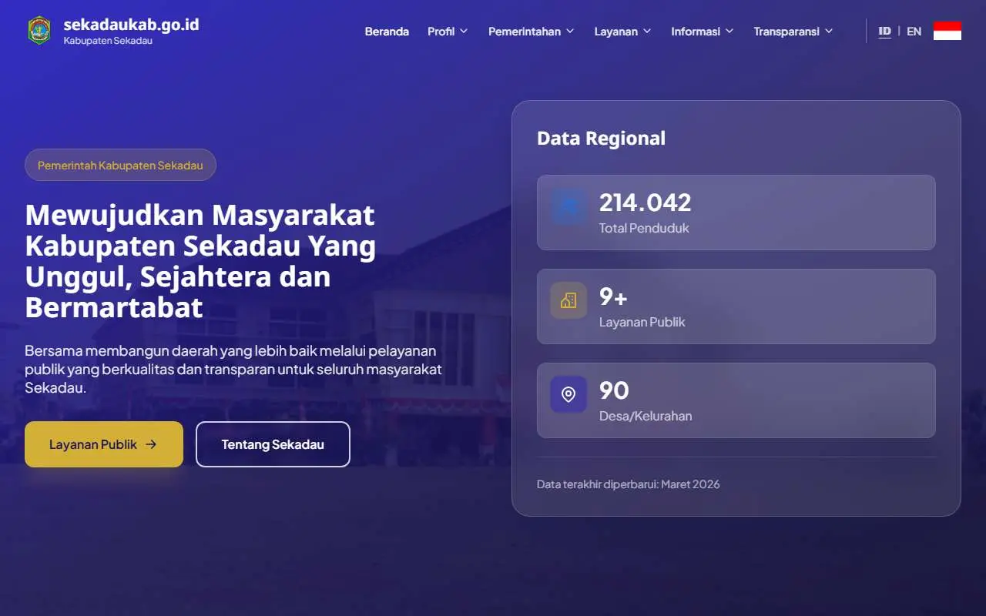This screenshot has width=986, height=616.
Task: Switch language to ID
Action: [x=884, y=32]
